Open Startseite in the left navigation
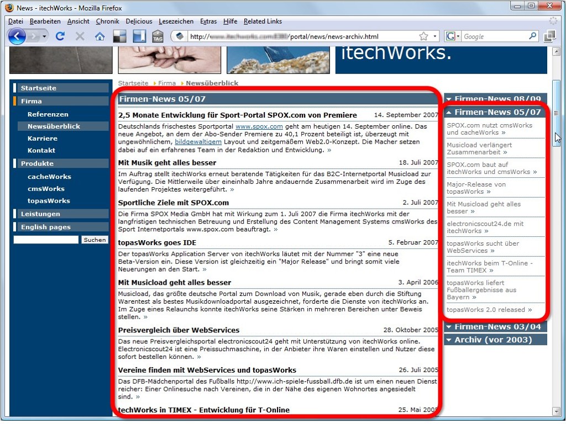Screen dimensions: 566x424 61,88
